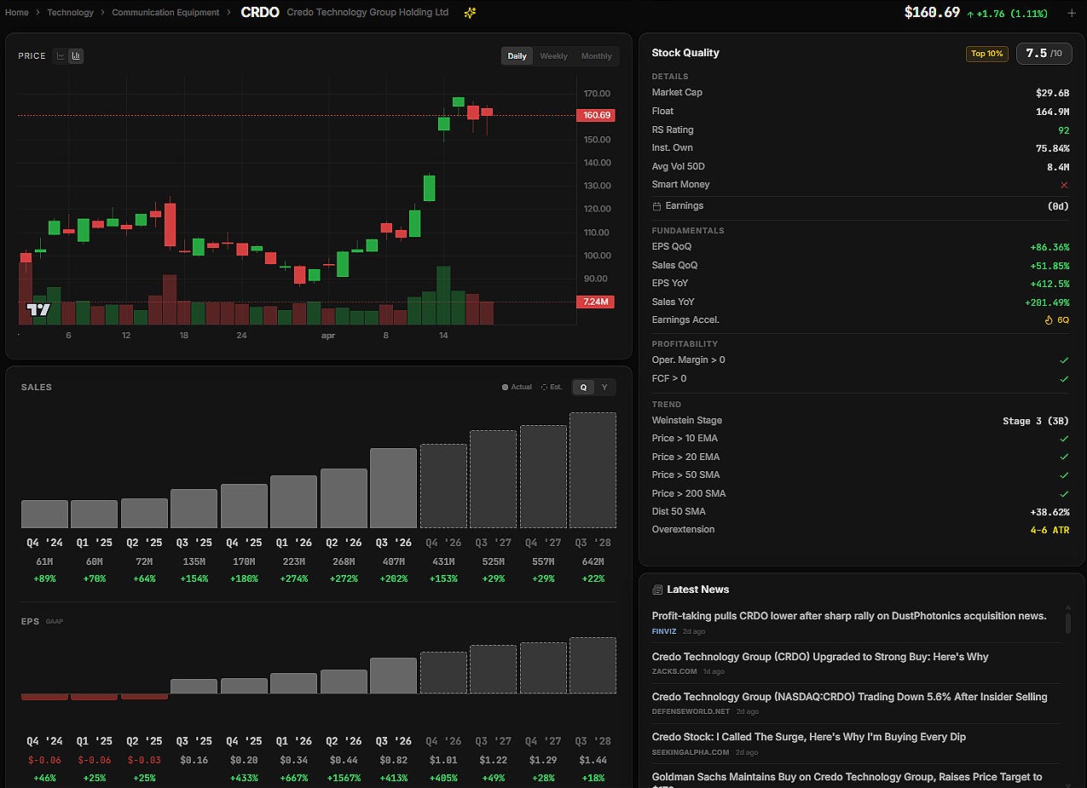Click the Overextension value 4-6 ATR
1087x788 pixels.
[1050, 530]
